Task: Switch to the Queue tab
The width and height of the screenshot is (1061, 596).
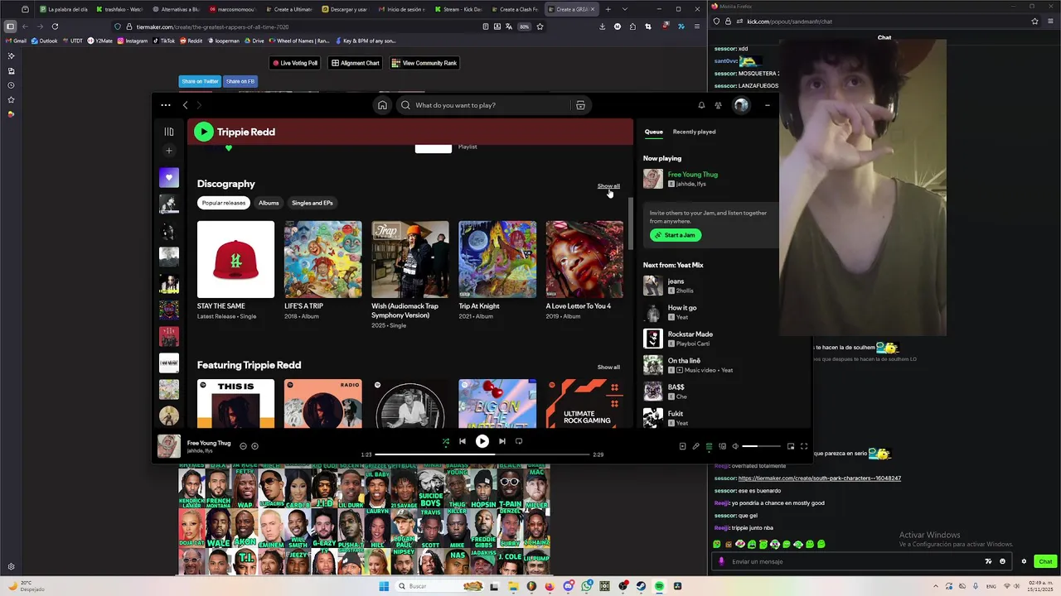Action: tap(654, 132)
